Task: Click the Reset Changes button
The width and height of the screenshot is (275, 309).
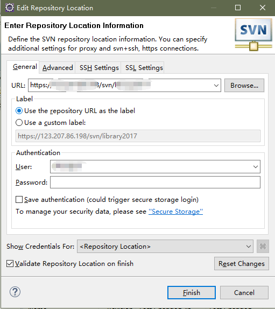Action: click(242, 263)
